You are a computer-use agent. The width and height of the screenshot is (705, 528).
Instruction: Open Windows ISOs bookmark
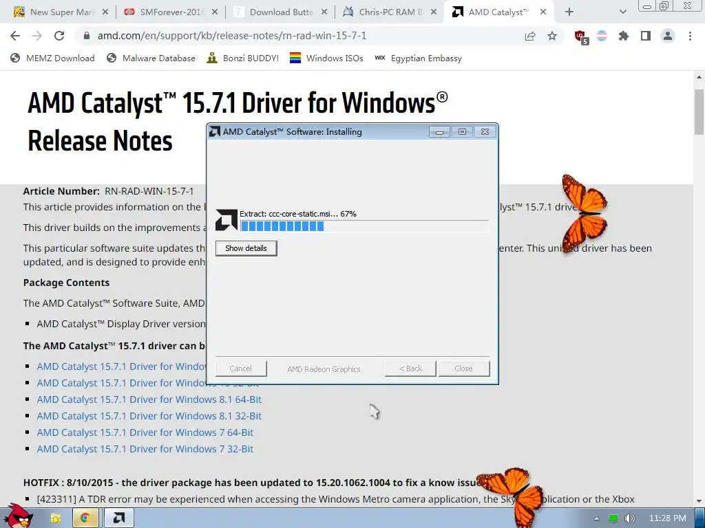[326, 58]
